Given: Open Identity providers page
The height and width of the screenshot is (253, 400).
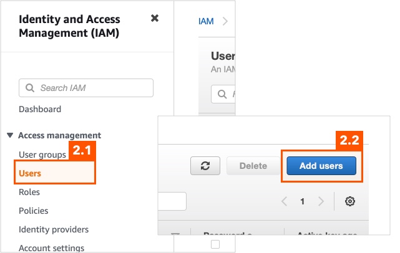Looking at the screenshot, I should (54, 229).
